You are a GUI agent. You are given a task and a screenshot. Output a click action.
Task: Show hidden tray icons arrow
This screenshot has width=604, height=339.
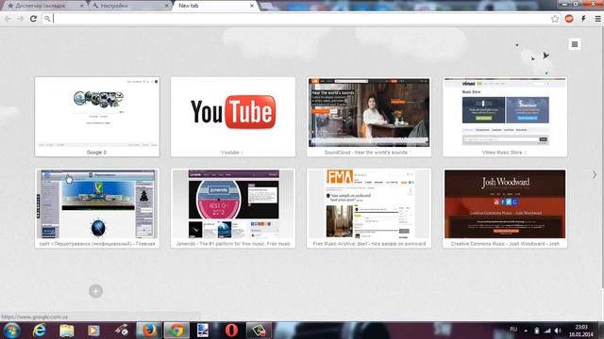point(526,331)
